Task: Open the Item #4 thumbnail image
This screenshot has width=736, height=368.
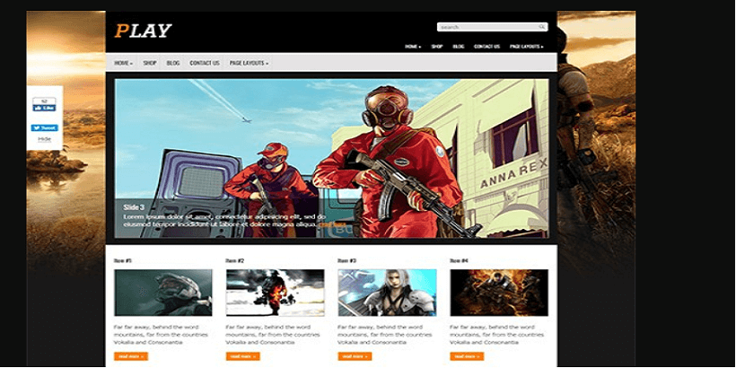Action: (499, 293)
